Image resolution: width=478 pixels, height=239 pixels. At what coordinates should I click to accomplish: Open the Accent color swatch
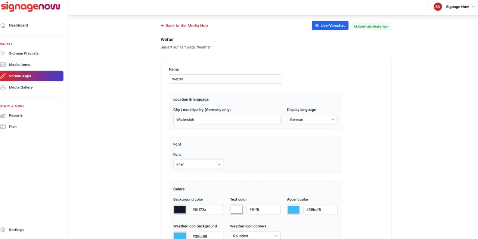[x=293, y=210]
